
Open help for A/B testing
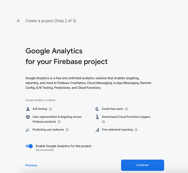pos(50,109)
